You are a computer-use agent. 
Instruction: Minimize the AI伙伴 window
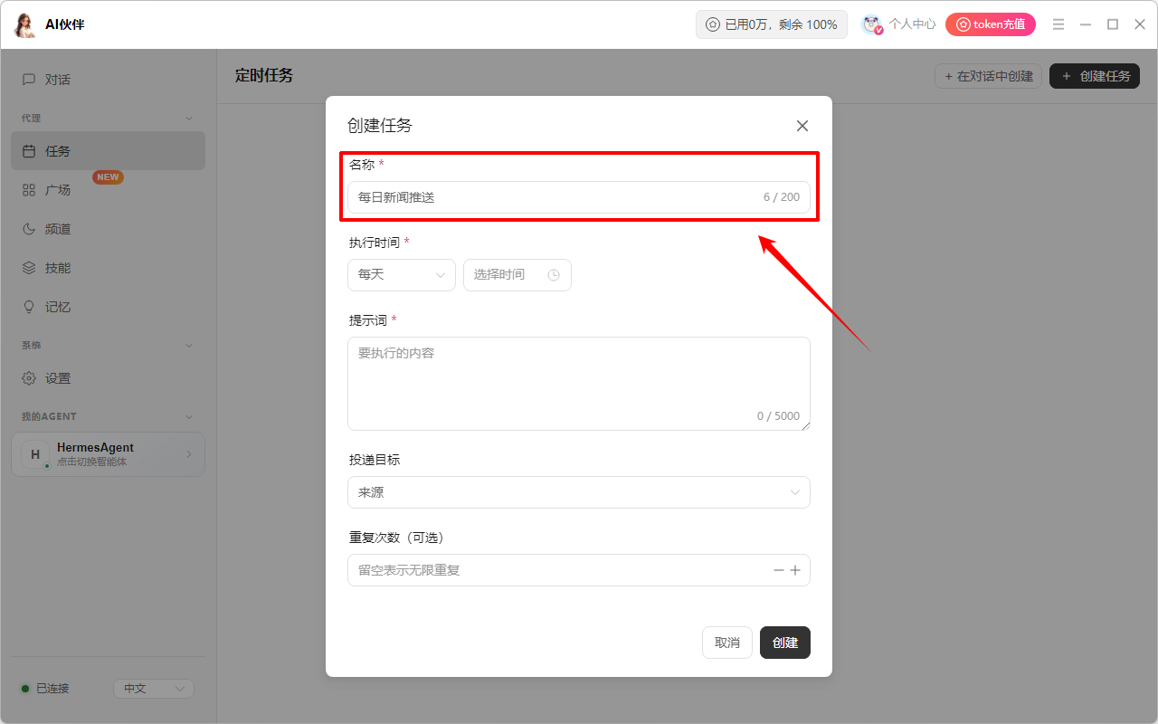[x=1086, y=24]
